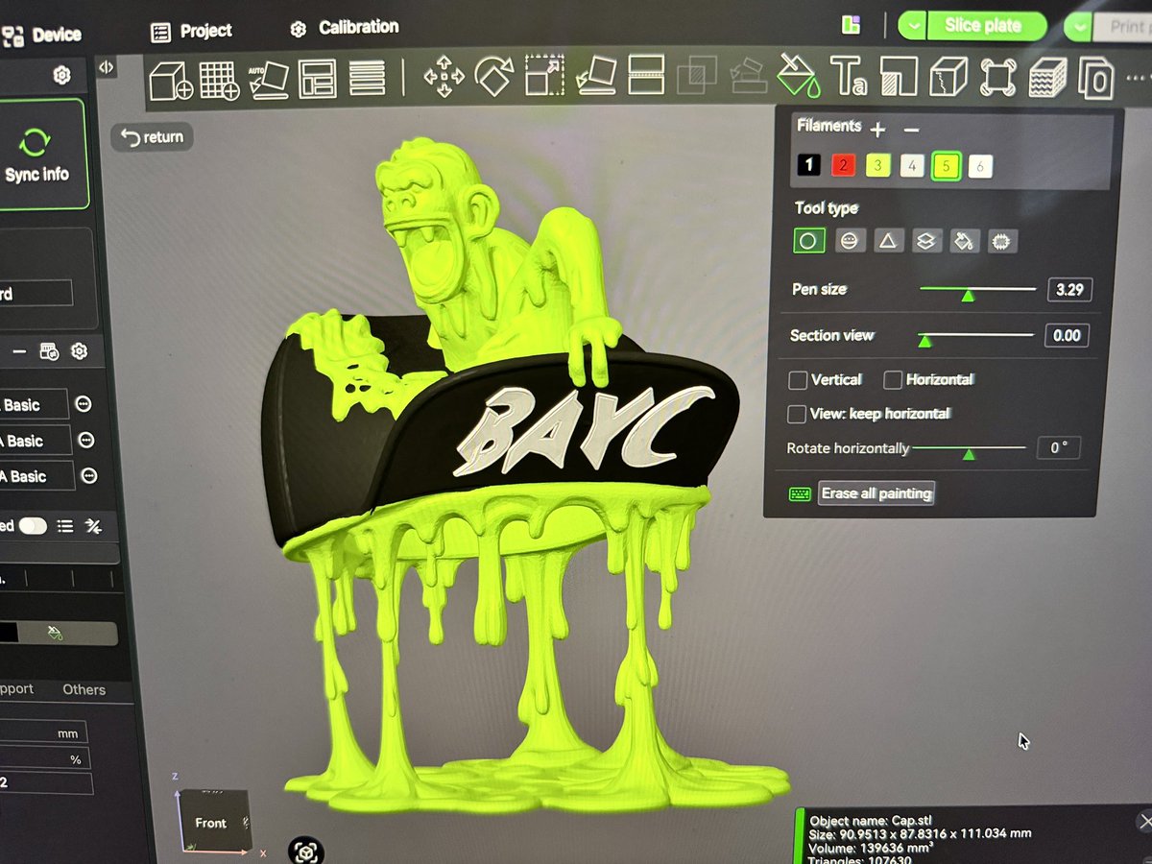This screenshot has height=864, width=1152.
Task: Open the second Basic filament dropdown
Action: point(36,441)
